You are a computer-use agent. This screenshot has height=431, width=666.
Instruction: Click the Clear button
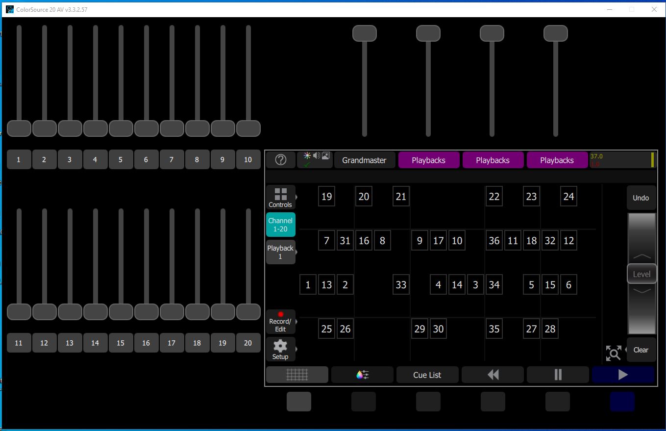(641, 350)
